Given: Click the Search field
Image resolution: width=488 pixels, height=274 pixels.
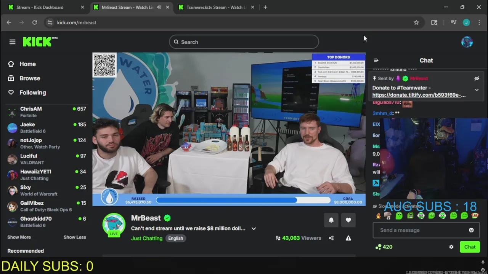Looking at the screenshot, I should 244,42.
